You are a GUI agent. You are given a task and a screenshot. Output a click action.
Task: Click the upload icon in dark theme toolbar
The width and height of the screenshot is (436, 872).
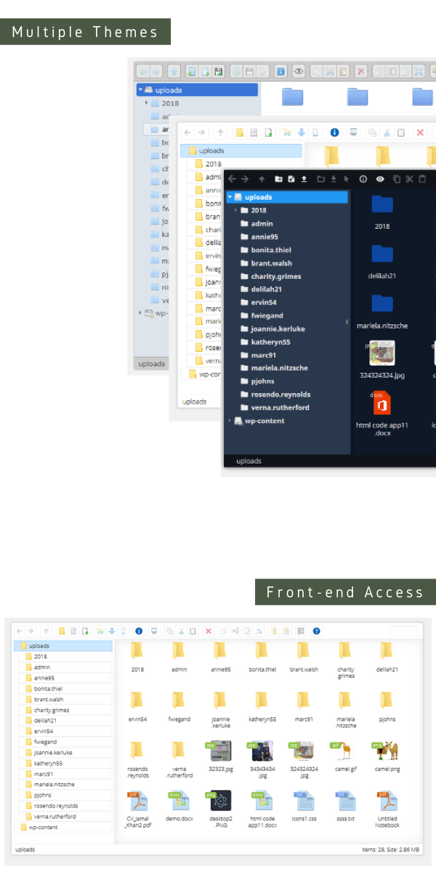tap(304, 179)
